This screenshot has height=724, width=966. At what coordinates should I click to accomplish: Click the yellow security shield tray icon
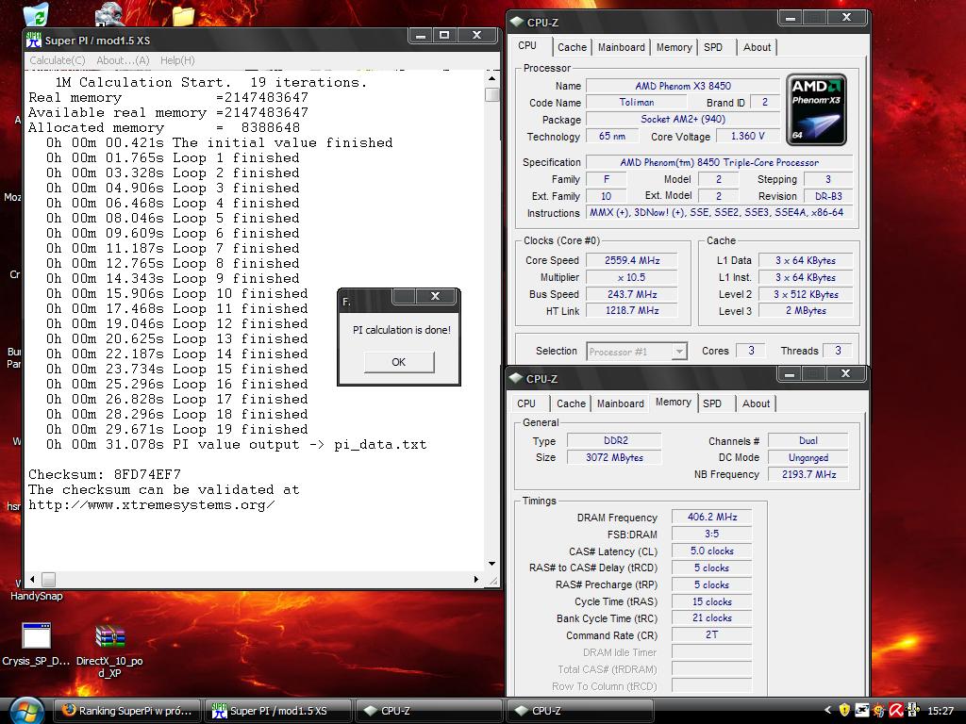844,710
